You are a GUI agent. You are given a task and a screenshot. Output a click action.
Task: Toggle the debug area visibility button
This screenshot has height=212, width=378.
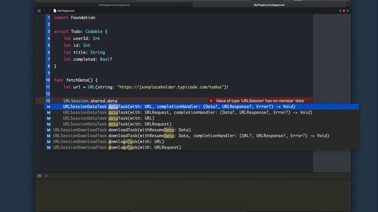coord(40,176)
